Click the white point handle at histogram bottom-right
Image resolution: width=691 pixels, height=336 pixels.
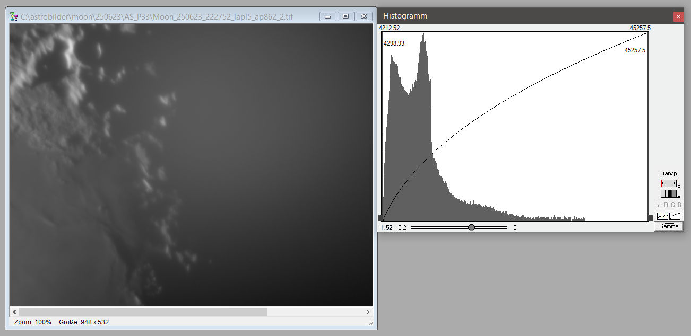(650, 218)
